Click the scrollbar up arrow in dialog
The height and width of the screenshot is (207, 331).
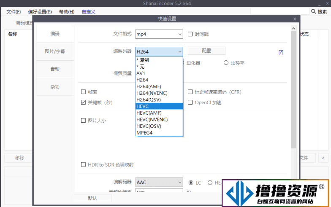(x=293, y=28)
